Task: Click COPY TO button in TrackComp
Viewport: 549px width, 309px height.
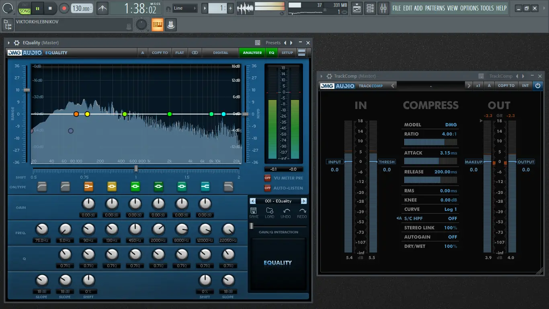Action: point(506,85)
